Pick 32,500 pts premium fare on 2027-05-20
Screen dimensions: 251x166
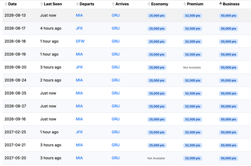tap(193, 158)
